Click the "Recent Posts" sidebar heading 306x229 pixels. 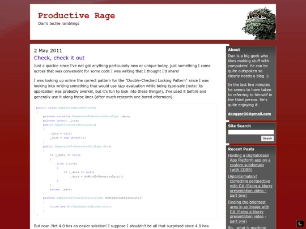241,149
